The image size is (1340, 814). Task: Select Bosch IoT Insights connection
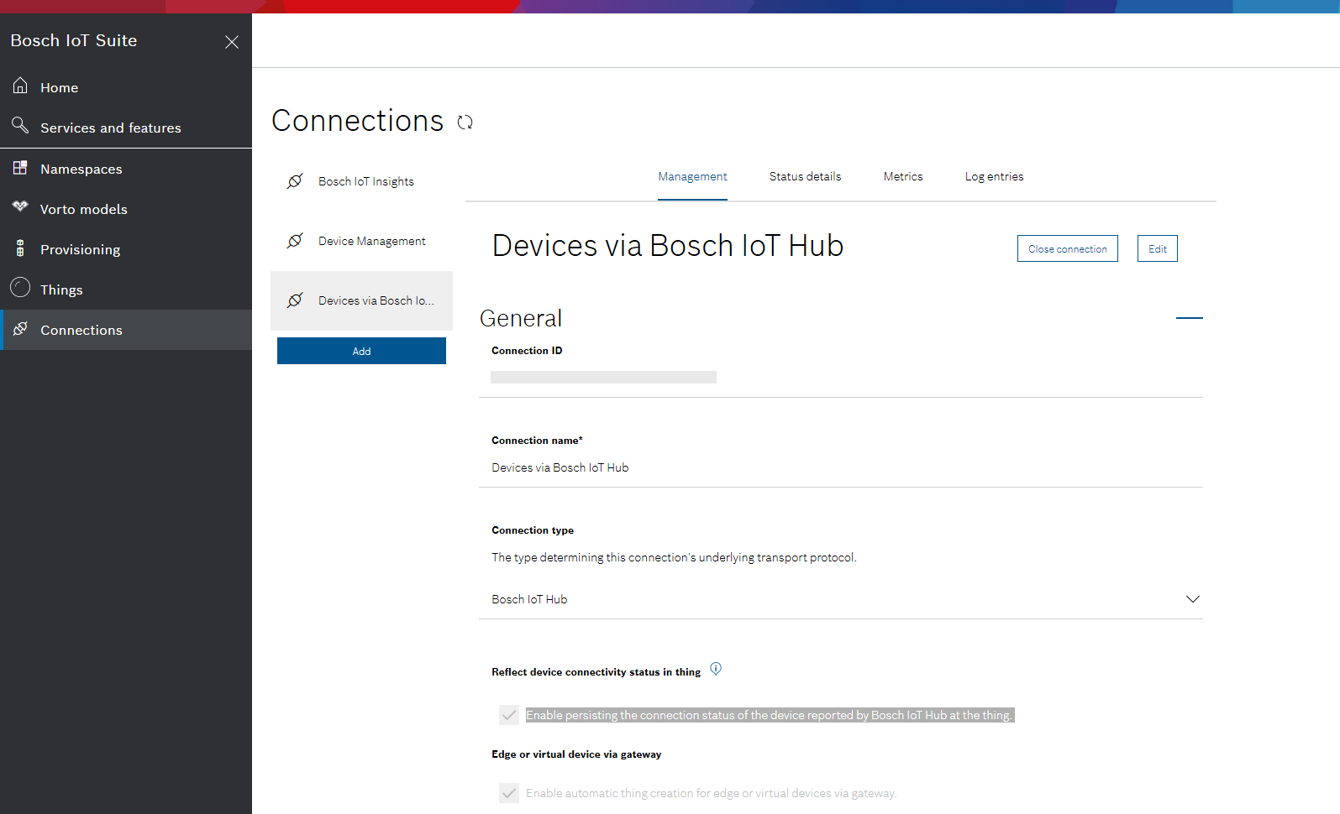361,181
